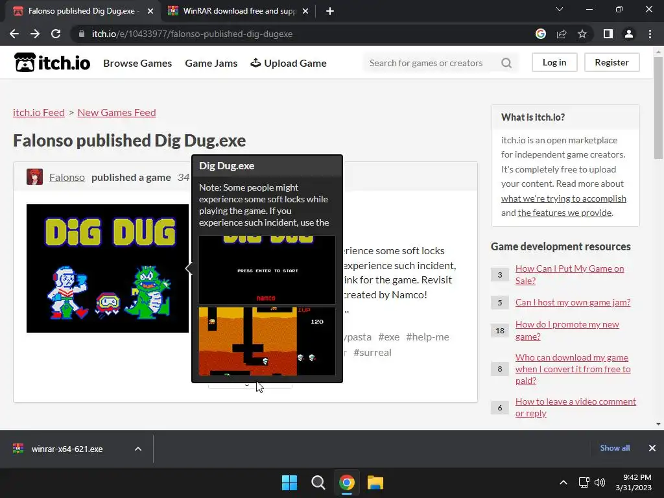Switch to Falonso published Dig Dug tab
The image size is (664, 498).
pos(82,11)
